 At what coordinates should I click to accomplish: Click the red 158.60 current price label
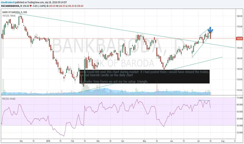(x=239, y=38)
